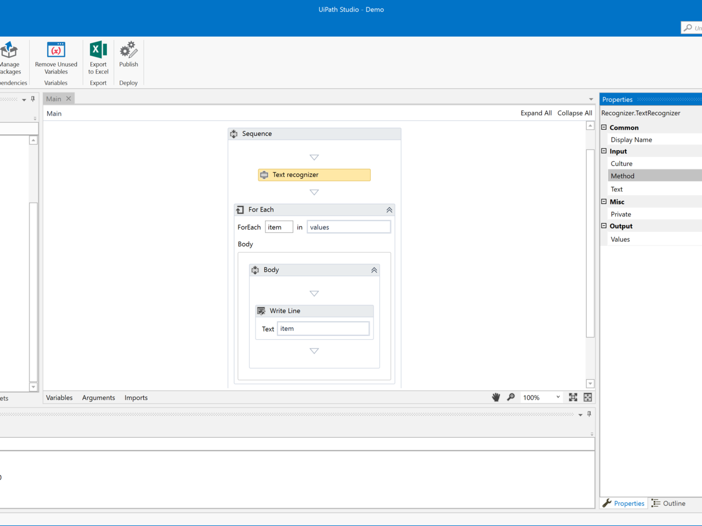Screen dimensions: 702x526
Task: Click the Write Line activity header
Action: [314, 311]
